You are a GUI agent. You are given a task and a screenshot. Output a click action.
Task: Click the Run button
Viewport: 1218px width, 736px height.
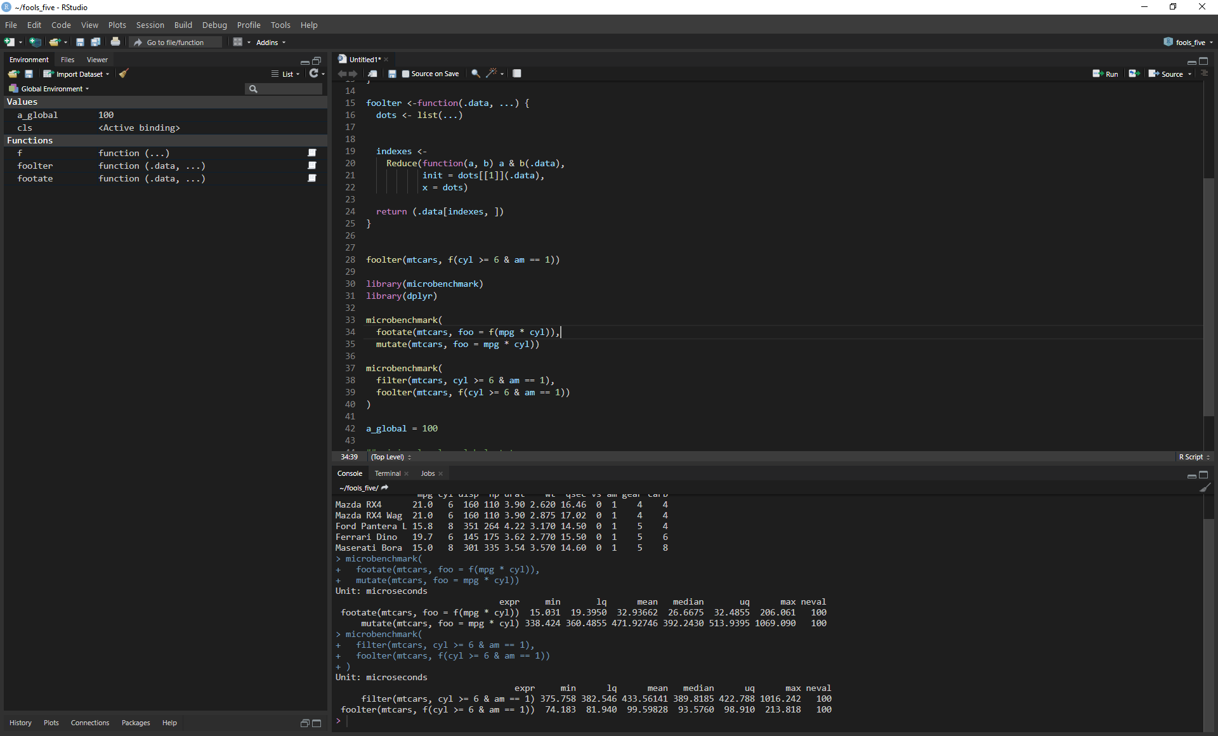[1106, 74]
